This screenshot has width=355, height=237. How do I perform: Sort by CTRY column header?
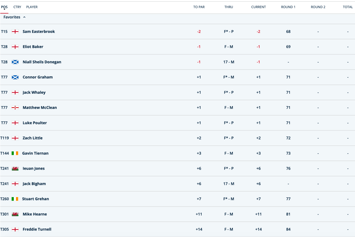[x=17, y=7]
